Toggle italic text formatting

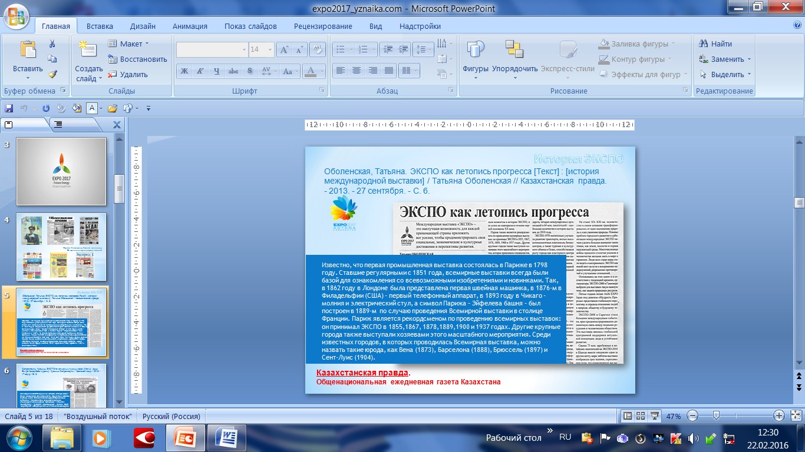click(200, 71)
